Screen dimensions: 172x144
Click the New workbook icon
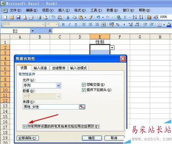point(5,17)
